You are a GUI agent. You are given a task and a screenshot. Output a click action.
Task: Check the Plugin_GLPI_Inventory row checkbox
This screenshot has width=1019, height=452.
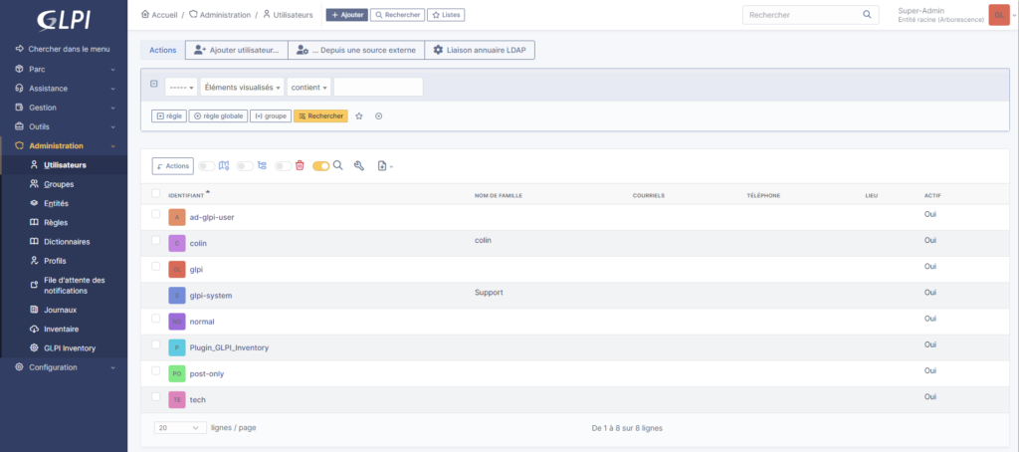click(155, 344)
